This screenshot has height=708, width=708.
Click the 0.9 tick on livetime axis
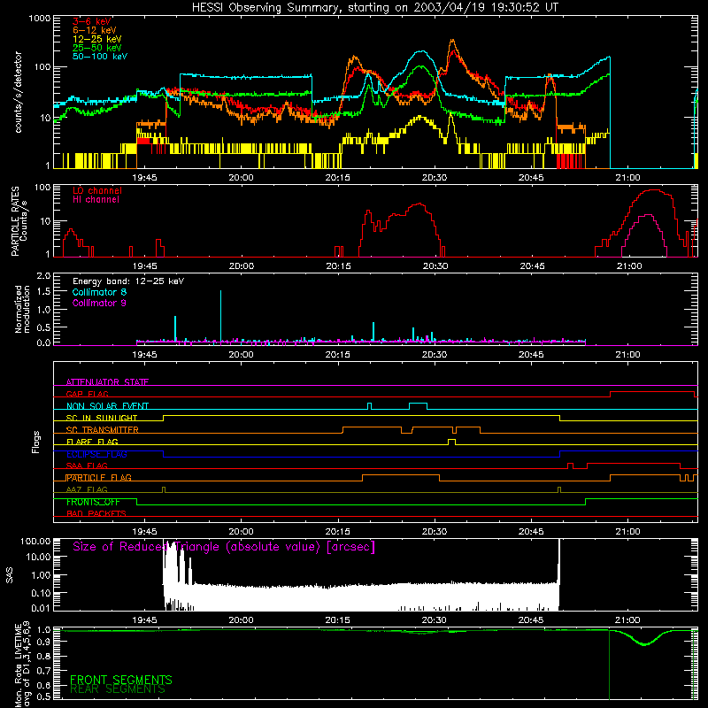pyautogui.click(x=43, y=641)
